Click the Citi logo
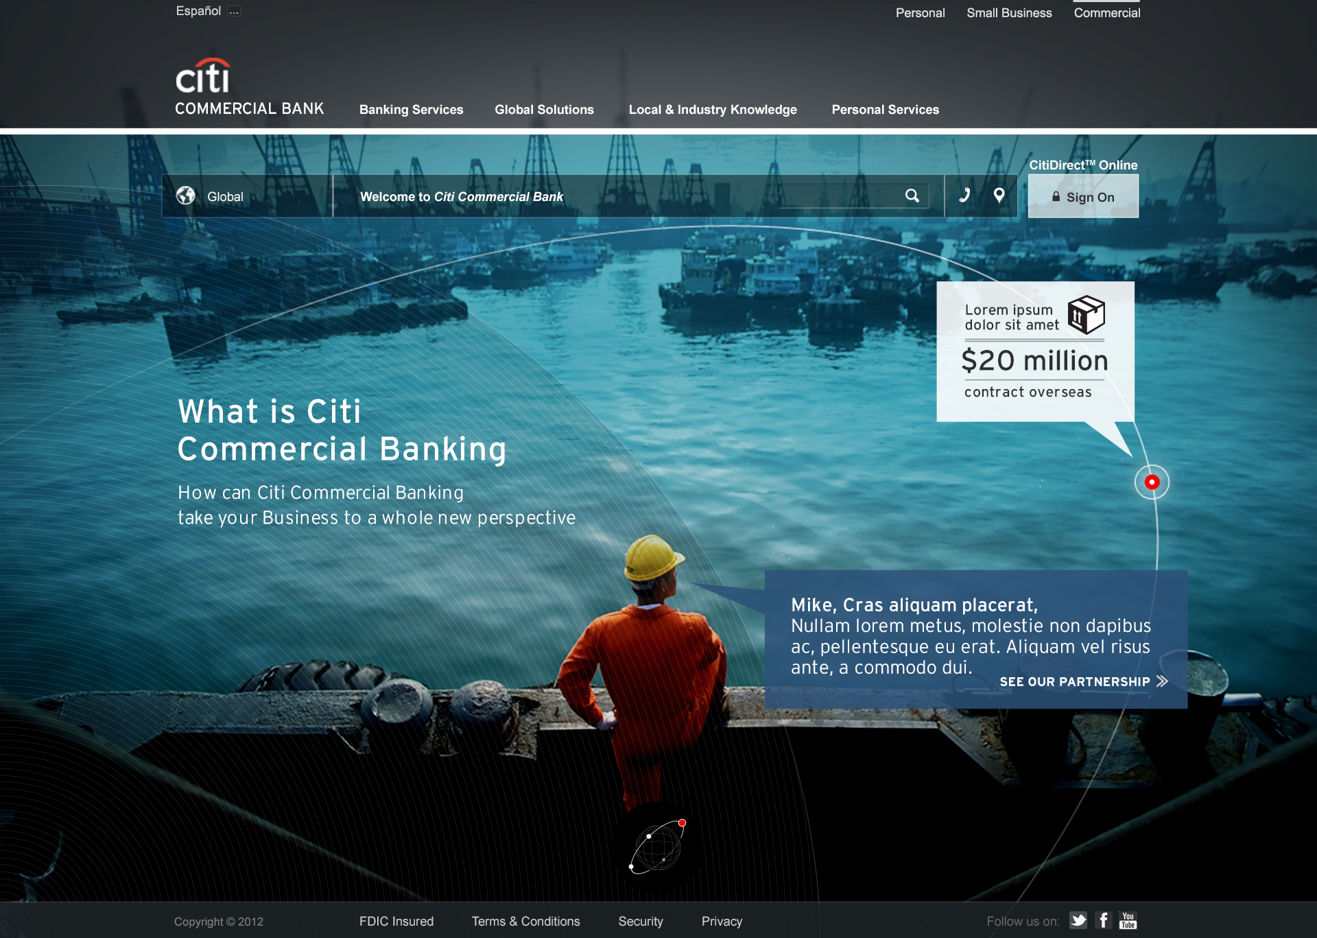 click(x=203, y=77)
